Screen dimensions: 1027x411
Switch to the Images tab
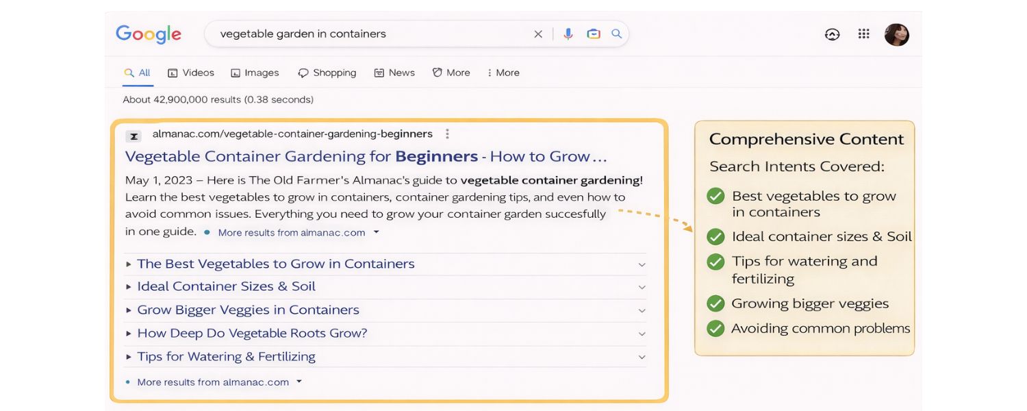point(255,73)
